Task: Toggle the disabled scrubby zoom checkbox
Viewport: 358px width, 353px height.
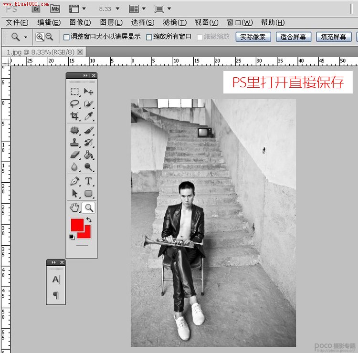Action: [200, 37]
